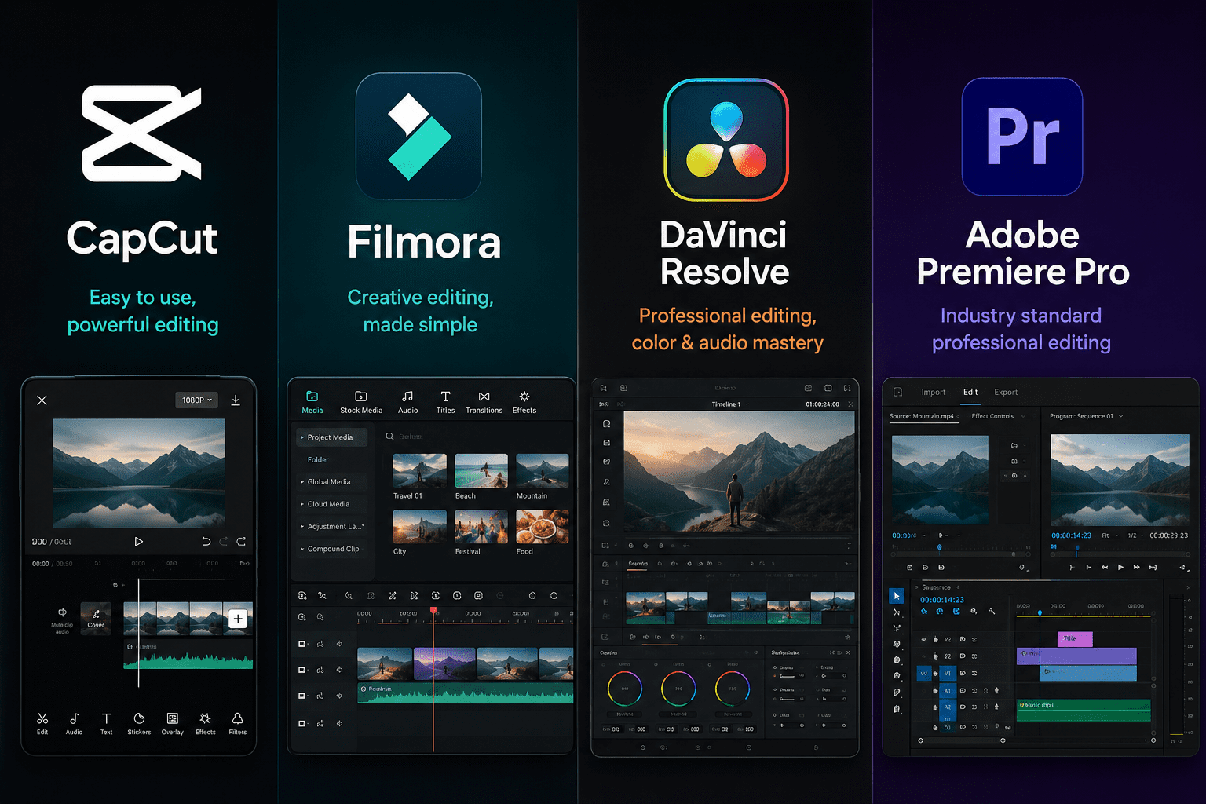Open the Effect Controls panel tab

click(992, 416)
